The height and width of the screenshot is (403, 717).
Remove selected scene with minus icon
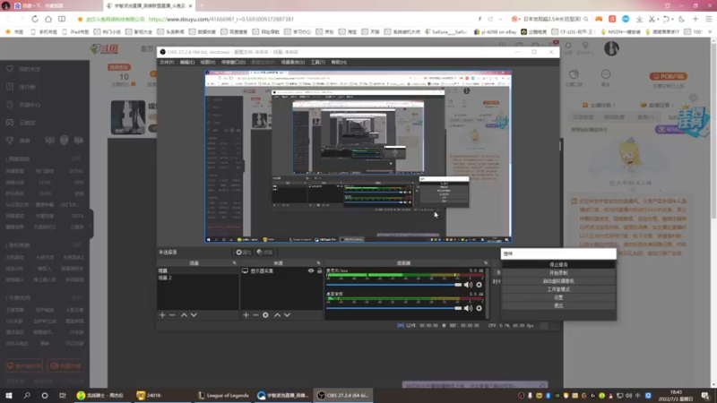[172, 315]
